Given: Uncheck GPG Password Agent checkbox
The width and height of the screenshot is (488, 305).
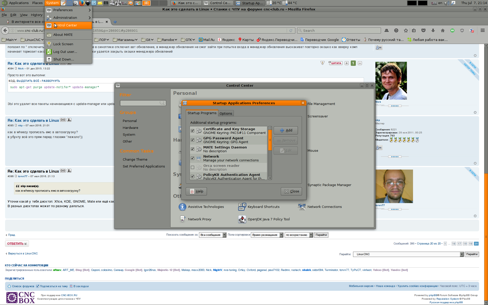Looking at the screenshot, I should (192, 140).
